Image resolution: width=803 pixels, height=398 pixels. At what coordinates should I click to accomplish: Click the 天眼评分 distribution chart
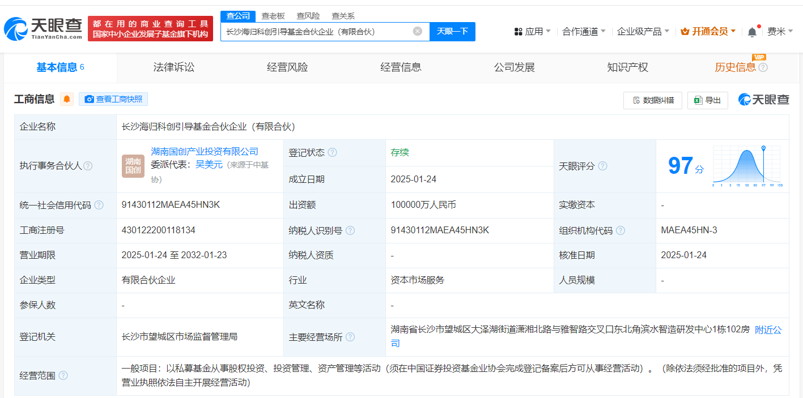pos(747,166)
